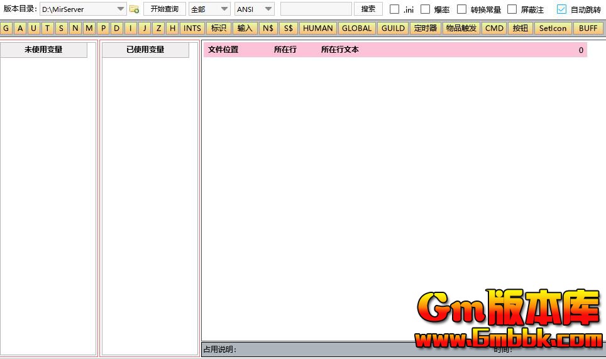Click the 搜索 button
The height and width of the screenshot is (359, 606).
368,9
